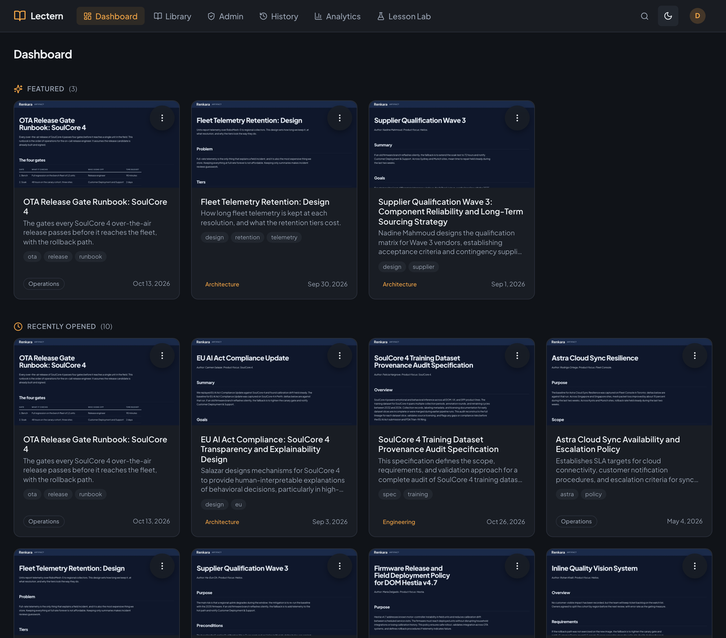This screenshot has width=726, height=638.
Task: Show options for SoulCore 4 Training Dataset card
Action: [517, 356]
